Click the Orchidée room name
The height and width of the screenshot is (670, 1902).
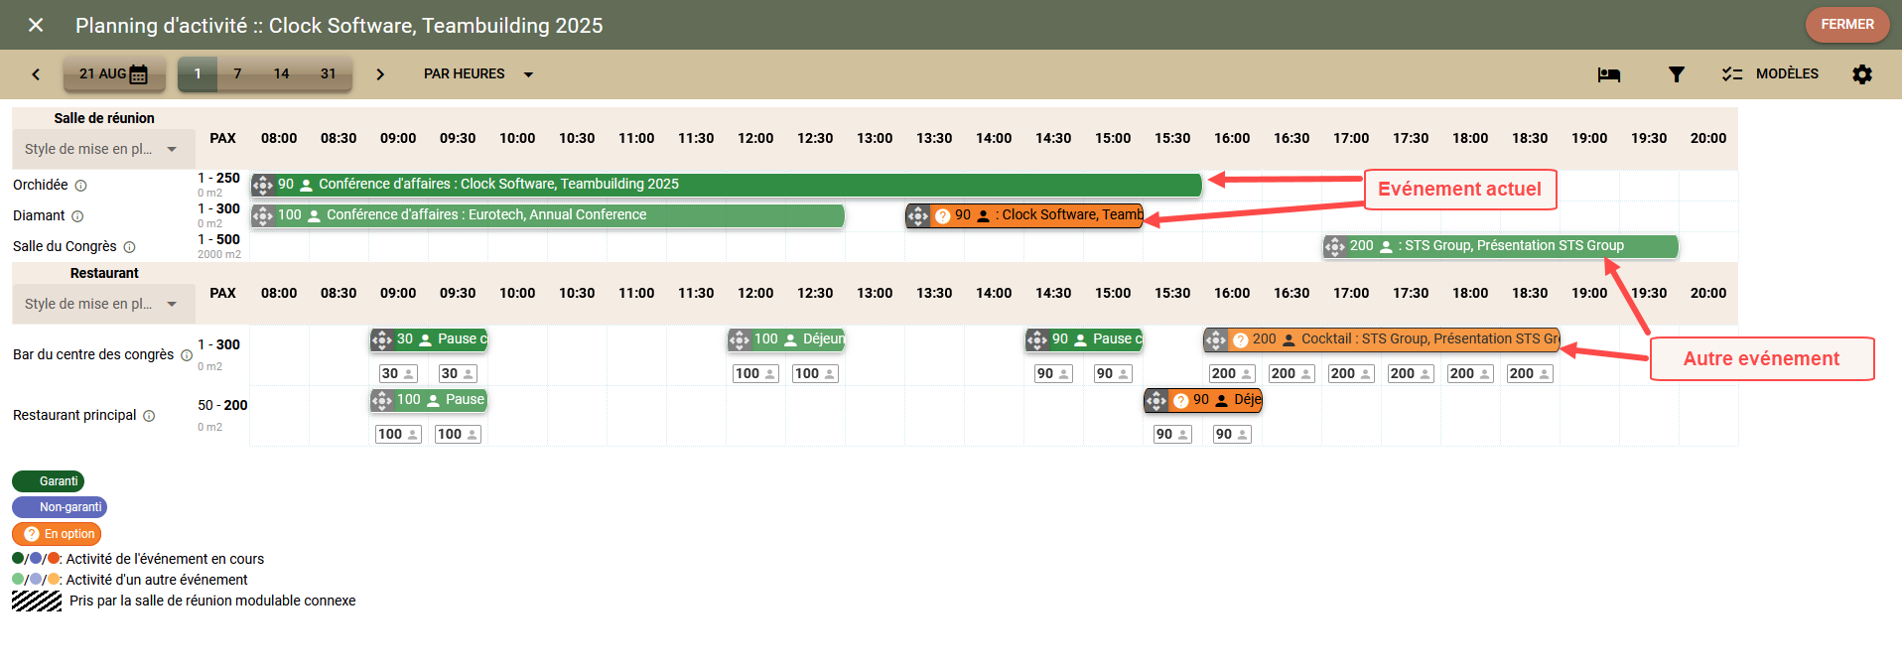[x=41, y=185]
